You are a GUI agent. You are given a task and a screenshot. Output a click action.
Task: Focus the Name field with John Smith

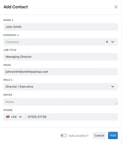click(x=61, y=27)
